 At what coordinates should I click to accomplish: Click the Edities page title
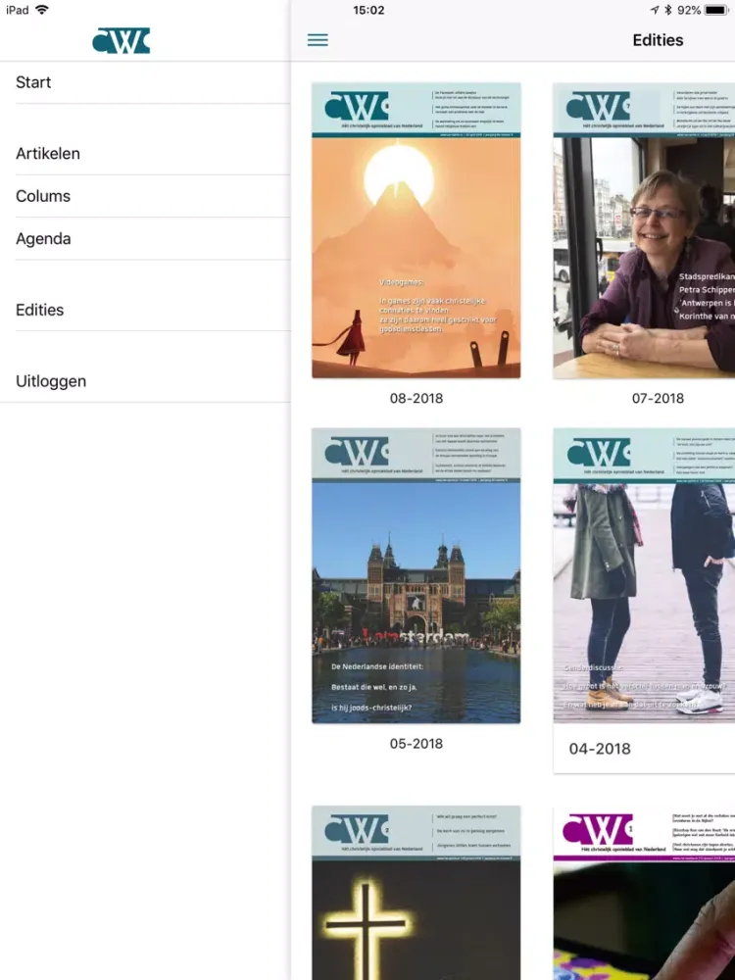tap(658, 40)
